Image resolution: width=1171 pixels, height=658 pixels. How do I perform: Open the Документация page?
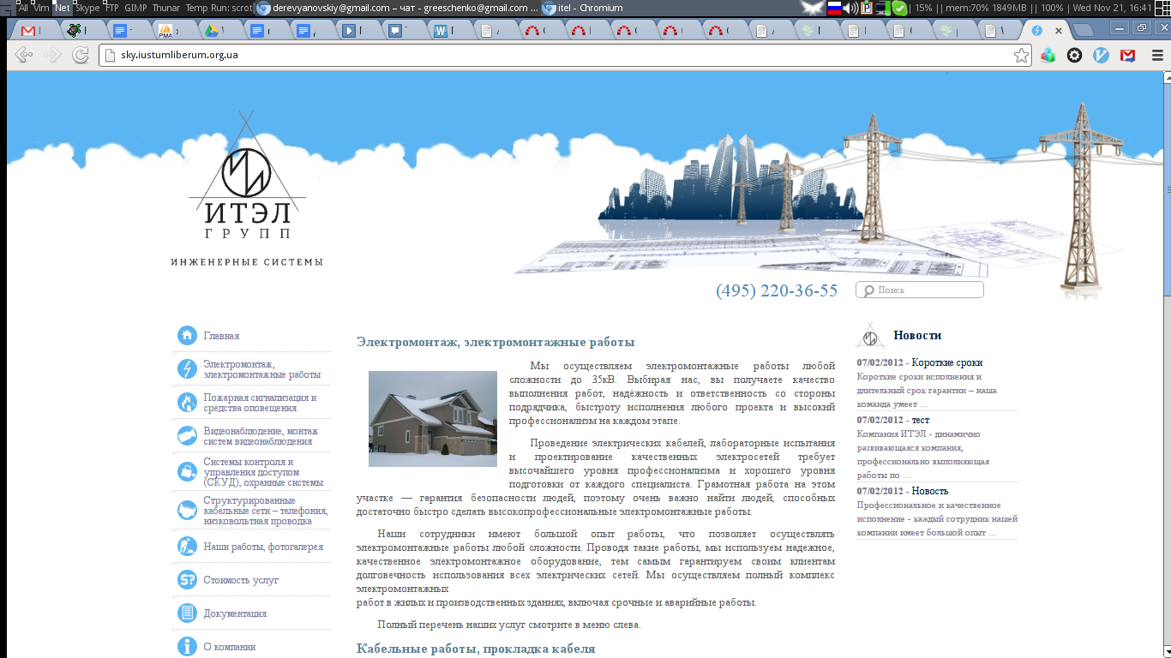point(235,613)
